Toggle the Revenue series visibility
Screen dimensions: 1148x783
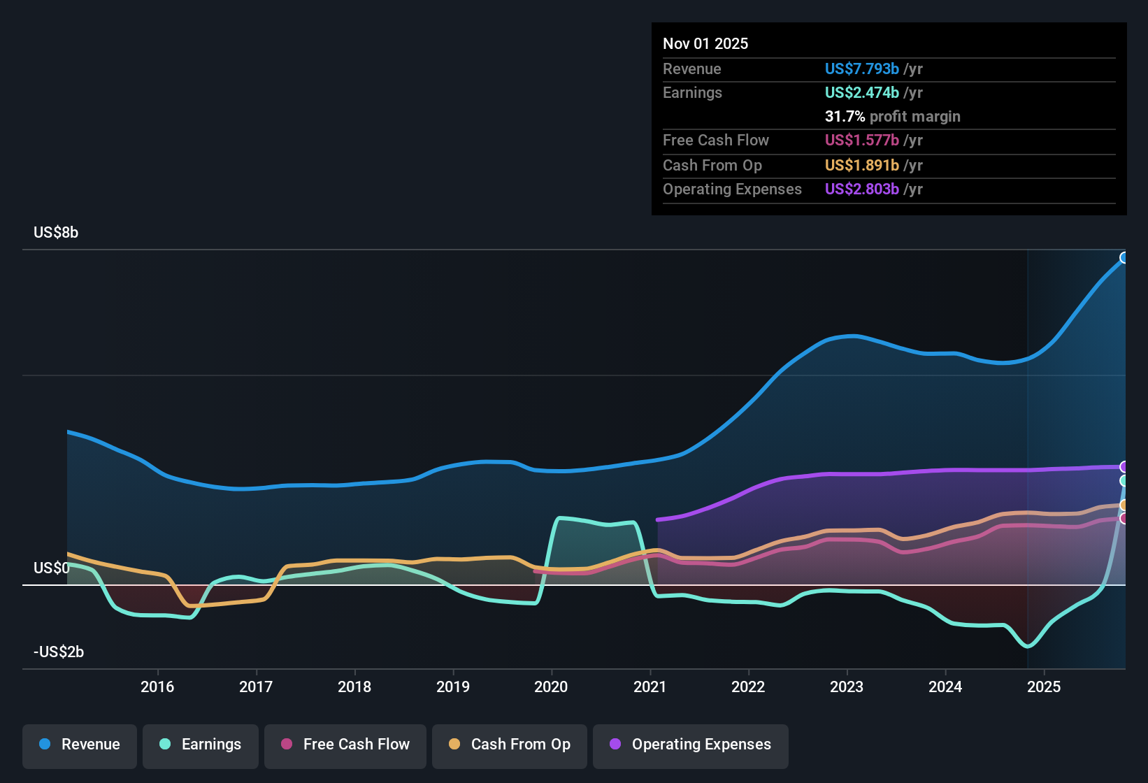pos(79,745)
